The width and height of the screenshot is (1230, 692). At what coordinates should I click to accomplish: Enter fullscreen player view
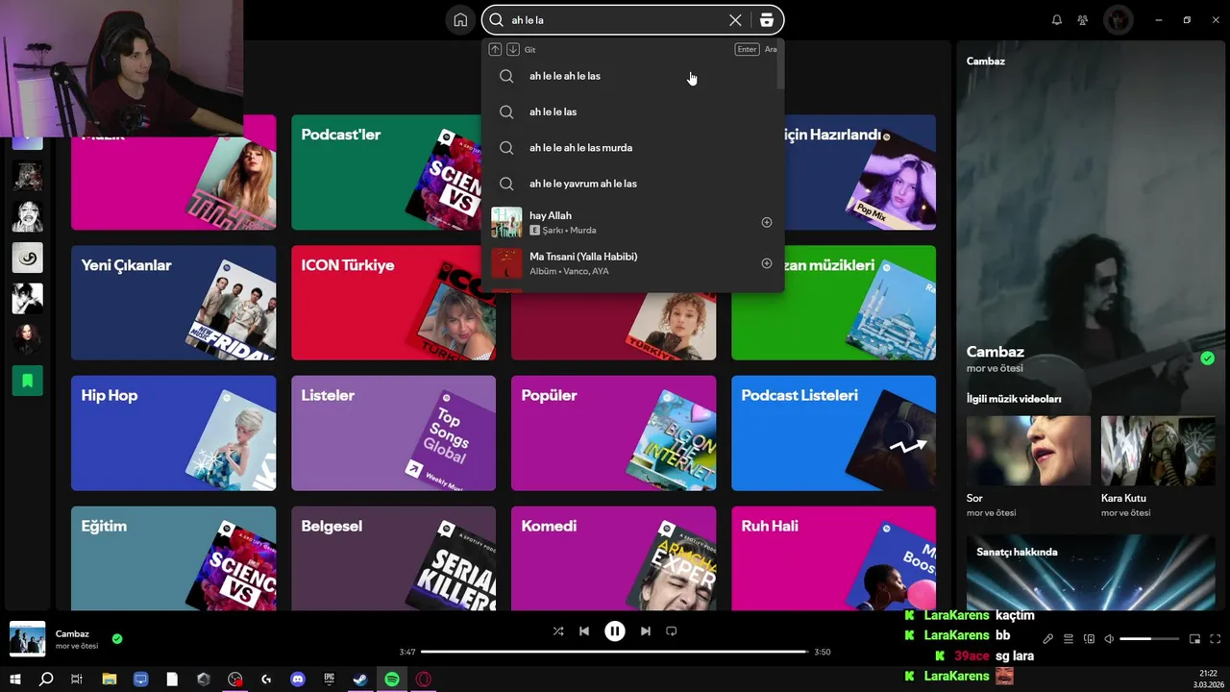[x=1216, y=639]
